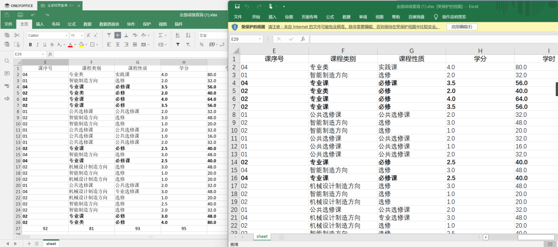558x247 pixels.
Task: Click the Redo arrow in ONLYOFFICE toolbar
Action: pyautogui.click(x=47, y=15)
